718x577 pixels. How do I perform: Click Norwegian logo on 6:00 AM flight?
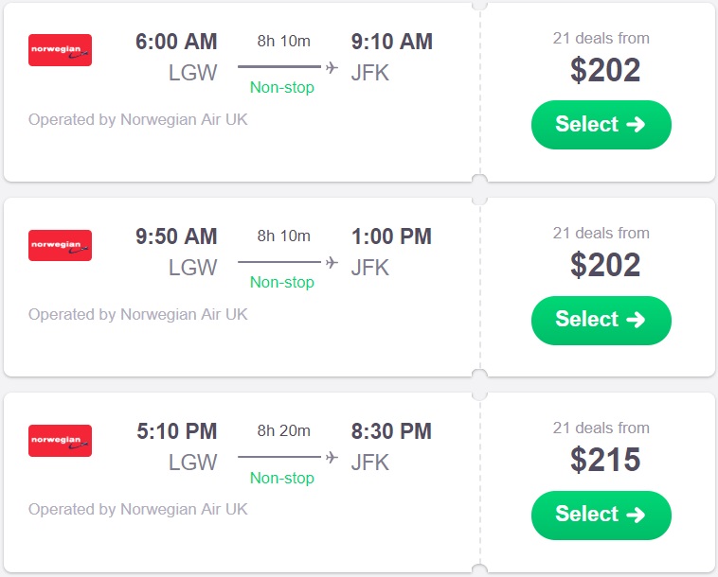[60, 50]
